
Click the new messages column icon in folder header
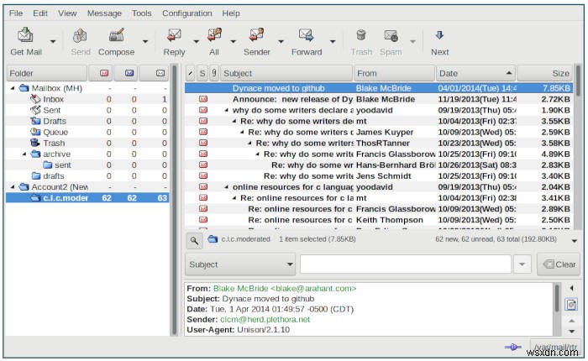tap(104, 73)
